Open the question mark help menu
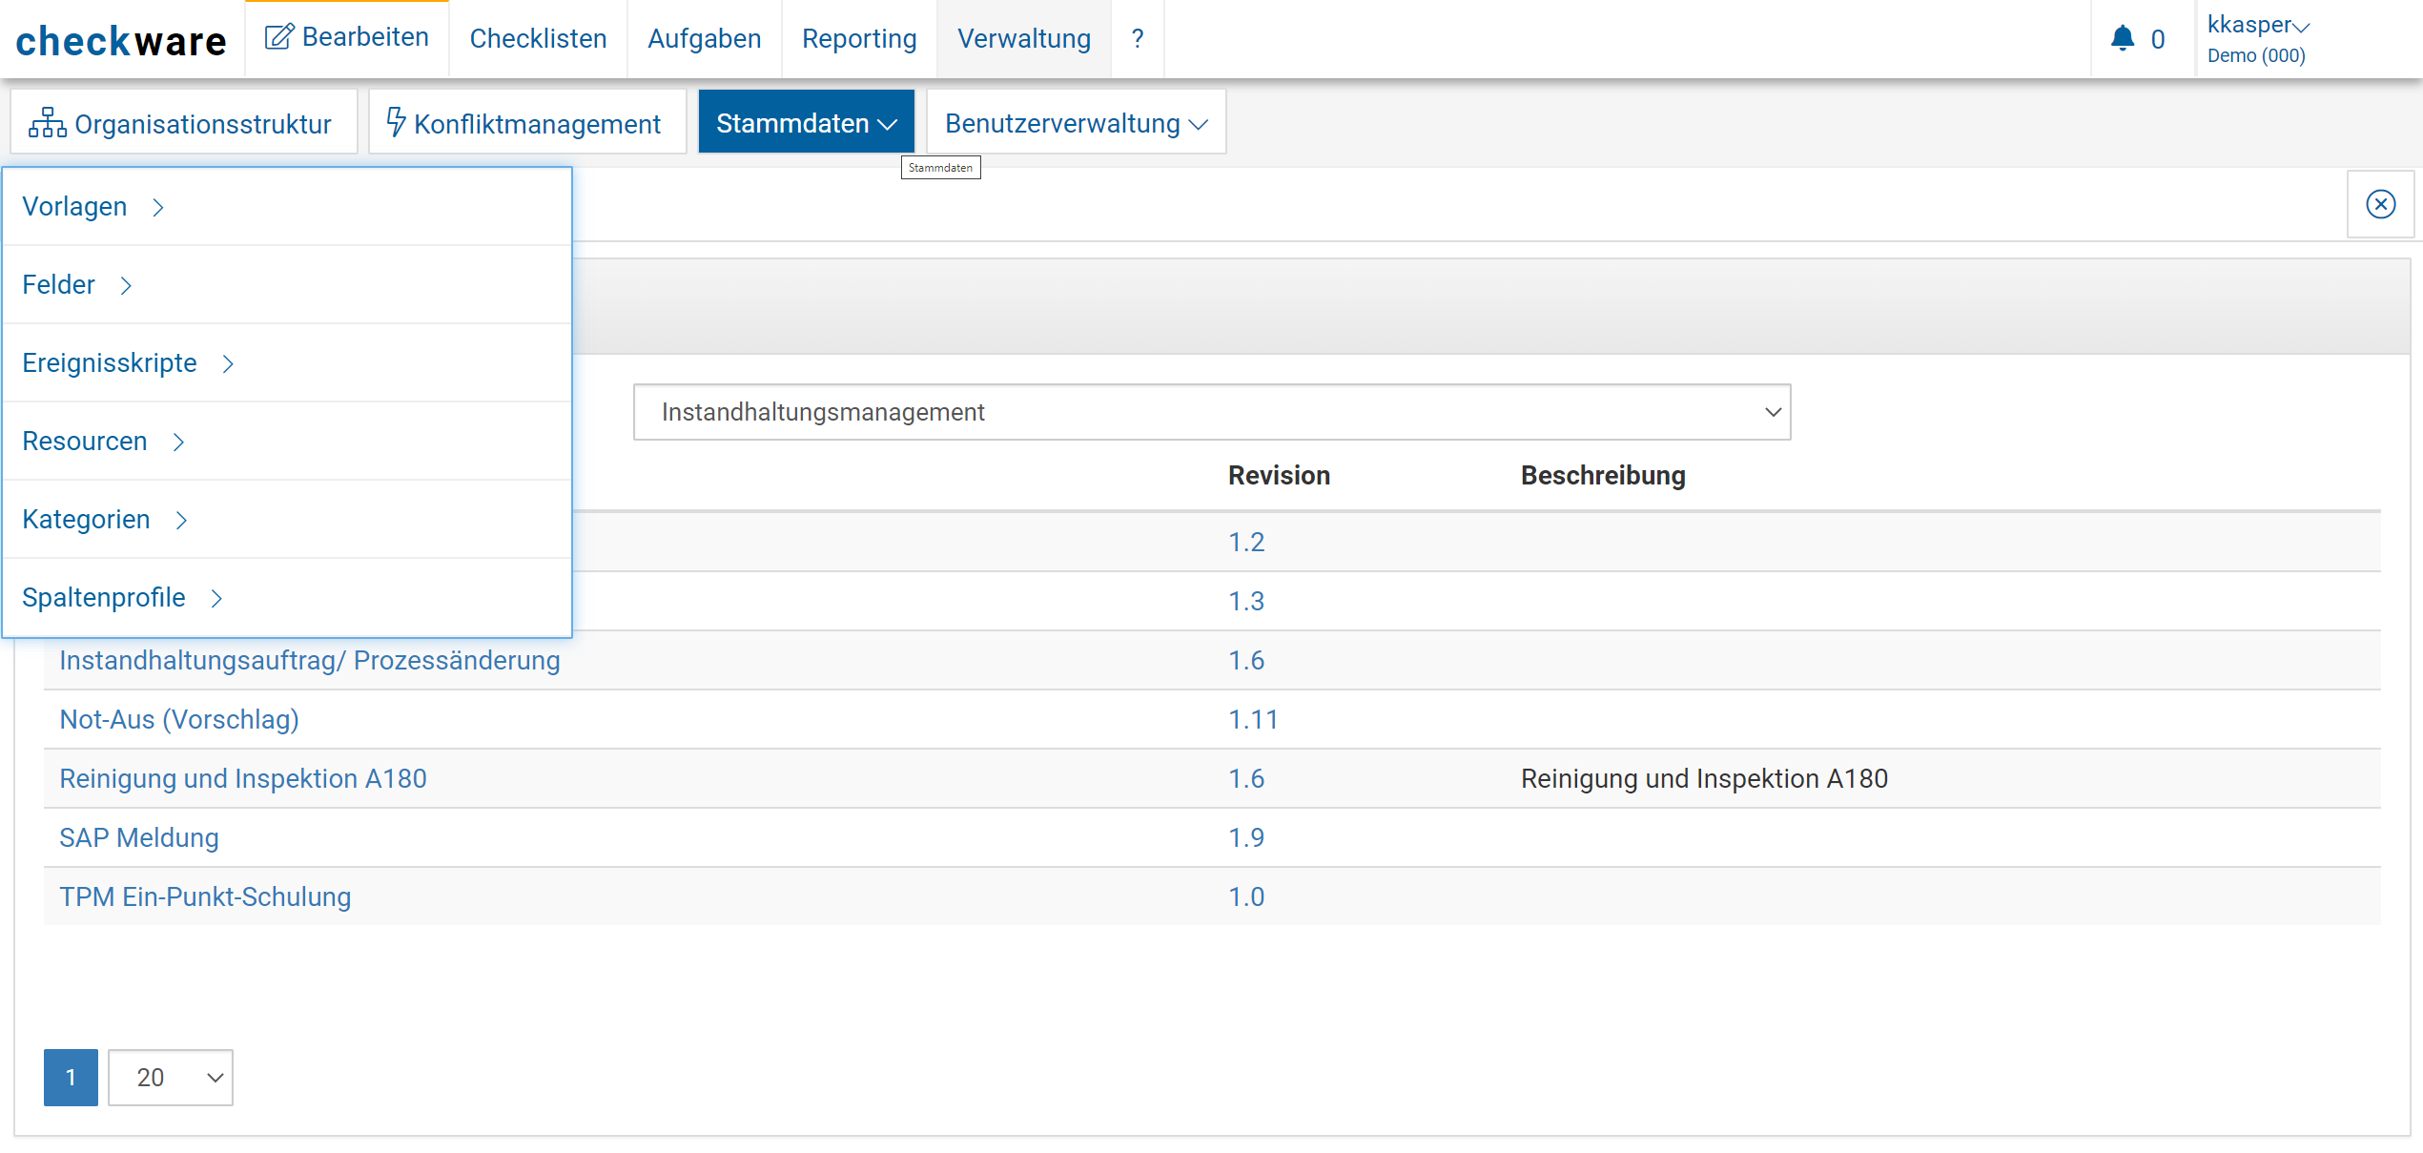Screen dimensions: 2423x1153 click(x=1137, y=38)
